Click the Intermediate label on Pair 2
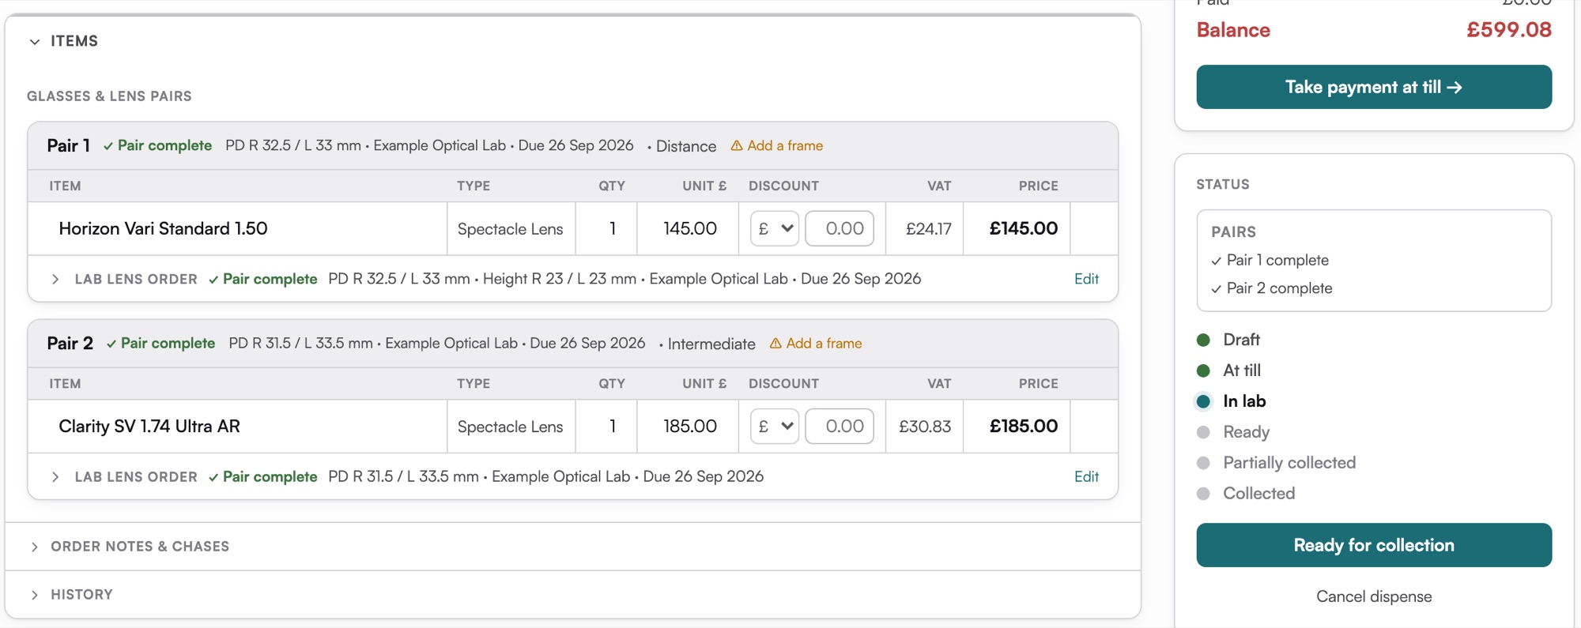The height and width of the screenshot is (628, 1581). click(711, 344)
